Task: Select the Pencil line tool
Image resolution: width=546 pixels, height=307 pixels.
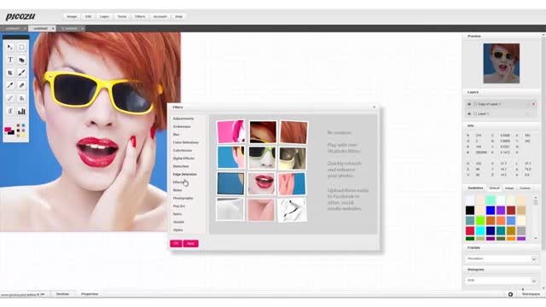Action: (x=10, y=99)
